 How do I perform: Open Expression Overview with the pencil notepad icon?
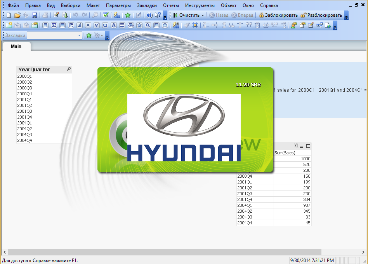311,25
